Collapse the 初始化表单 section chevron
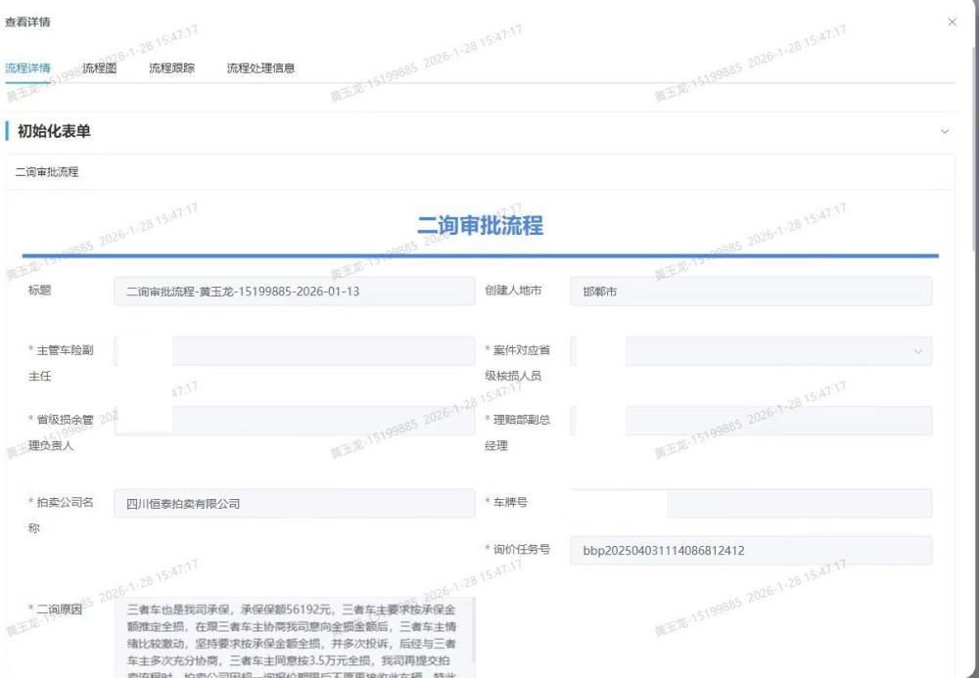Image resolution: width=979 pixels, height=678 pixels. (944, 131)
